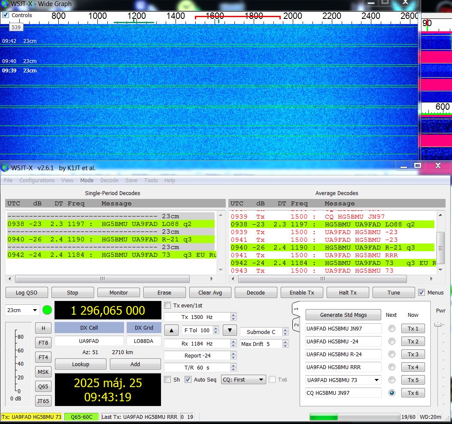Send Tx 1 message now
Image resolution: width=452 pixels, height=424 pixels.
click(413, 328)
